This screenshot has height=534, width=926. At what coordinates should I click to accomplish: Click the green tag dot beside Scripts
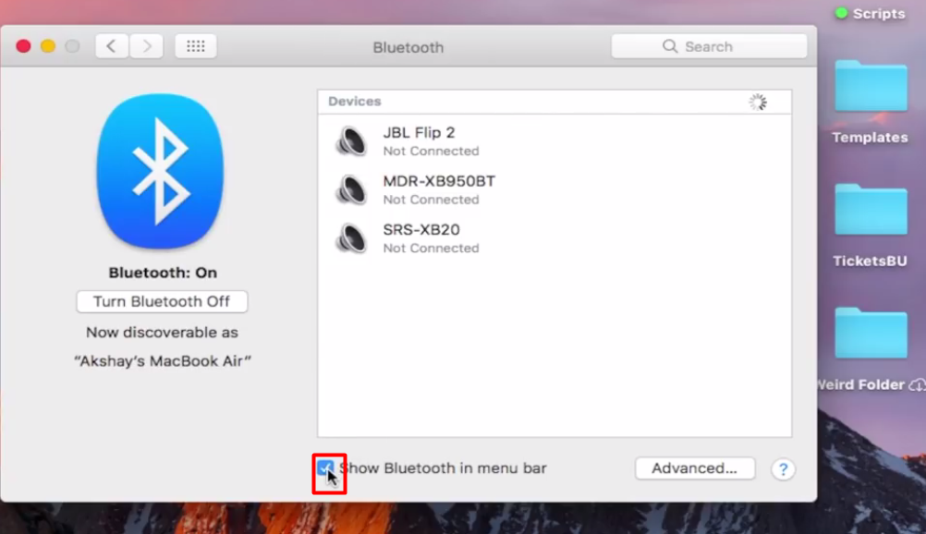click(x=841, y=13)
